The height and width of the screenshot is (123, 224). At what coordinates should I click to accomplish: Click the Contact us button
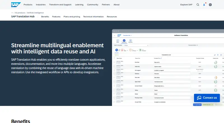(x=207, y=98)
